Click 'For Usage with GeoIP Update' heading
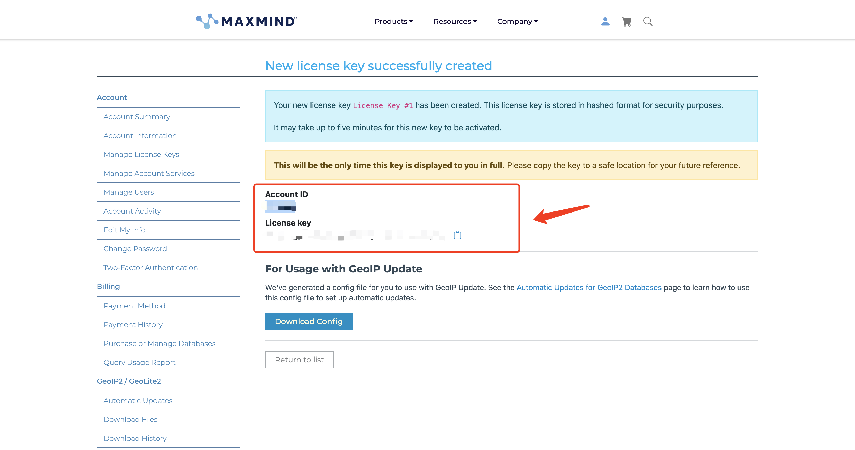Viewport: 855px width, 450px height. (x=344, y=269)
